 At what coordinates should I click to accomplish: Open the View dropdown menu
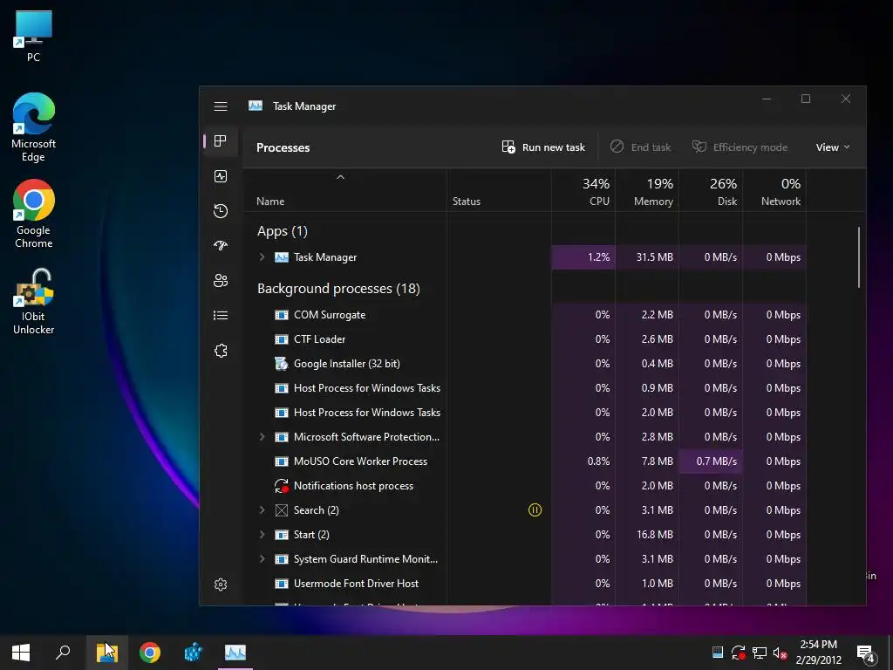(x=833, y=147)
